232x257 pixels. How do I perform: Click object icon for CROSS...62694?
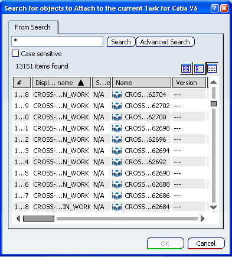pyautogui.click(x=117, y=151)
